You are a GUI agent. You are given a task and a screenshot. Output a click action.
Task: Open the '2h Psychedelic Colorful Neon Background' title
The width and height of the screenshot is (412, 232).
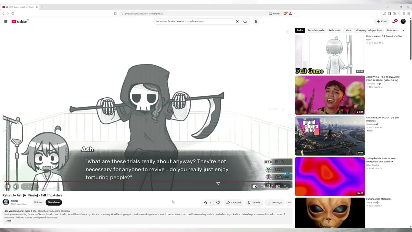(x=381, y=160)
